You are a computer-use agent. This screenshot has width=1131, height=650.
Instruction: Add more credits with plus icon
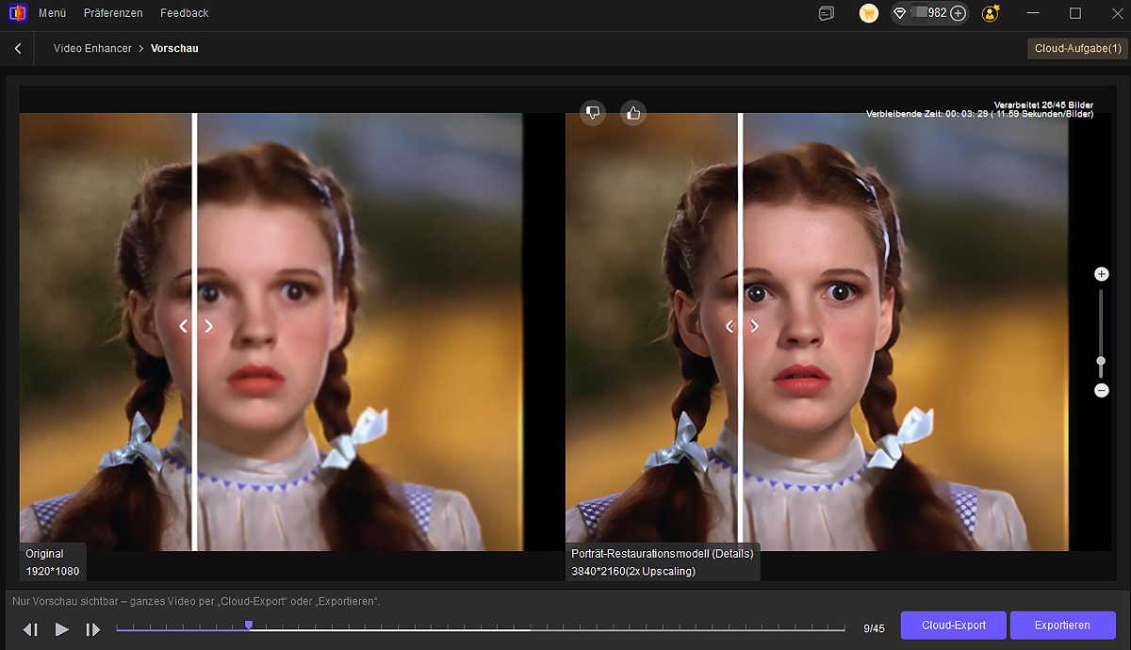point(958,13)
